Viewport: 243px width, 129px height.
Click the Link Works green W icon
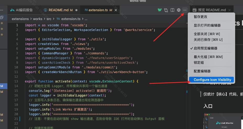[159, 10]
